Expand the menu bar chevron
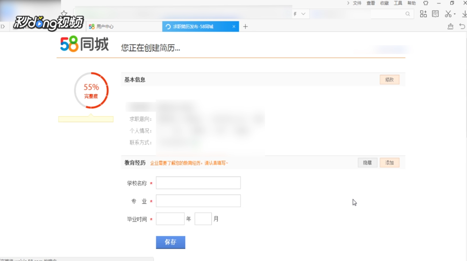 tap(348, 3)
